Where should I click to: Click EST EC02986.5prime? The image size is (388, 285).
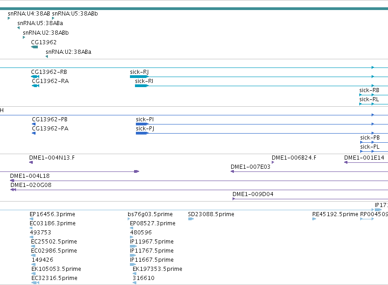[x=54, y=251]
